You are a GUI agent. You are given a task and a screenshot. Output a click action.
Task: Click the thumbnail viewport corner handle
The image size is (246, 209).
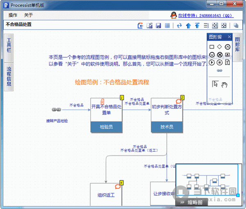click(238, 195)
